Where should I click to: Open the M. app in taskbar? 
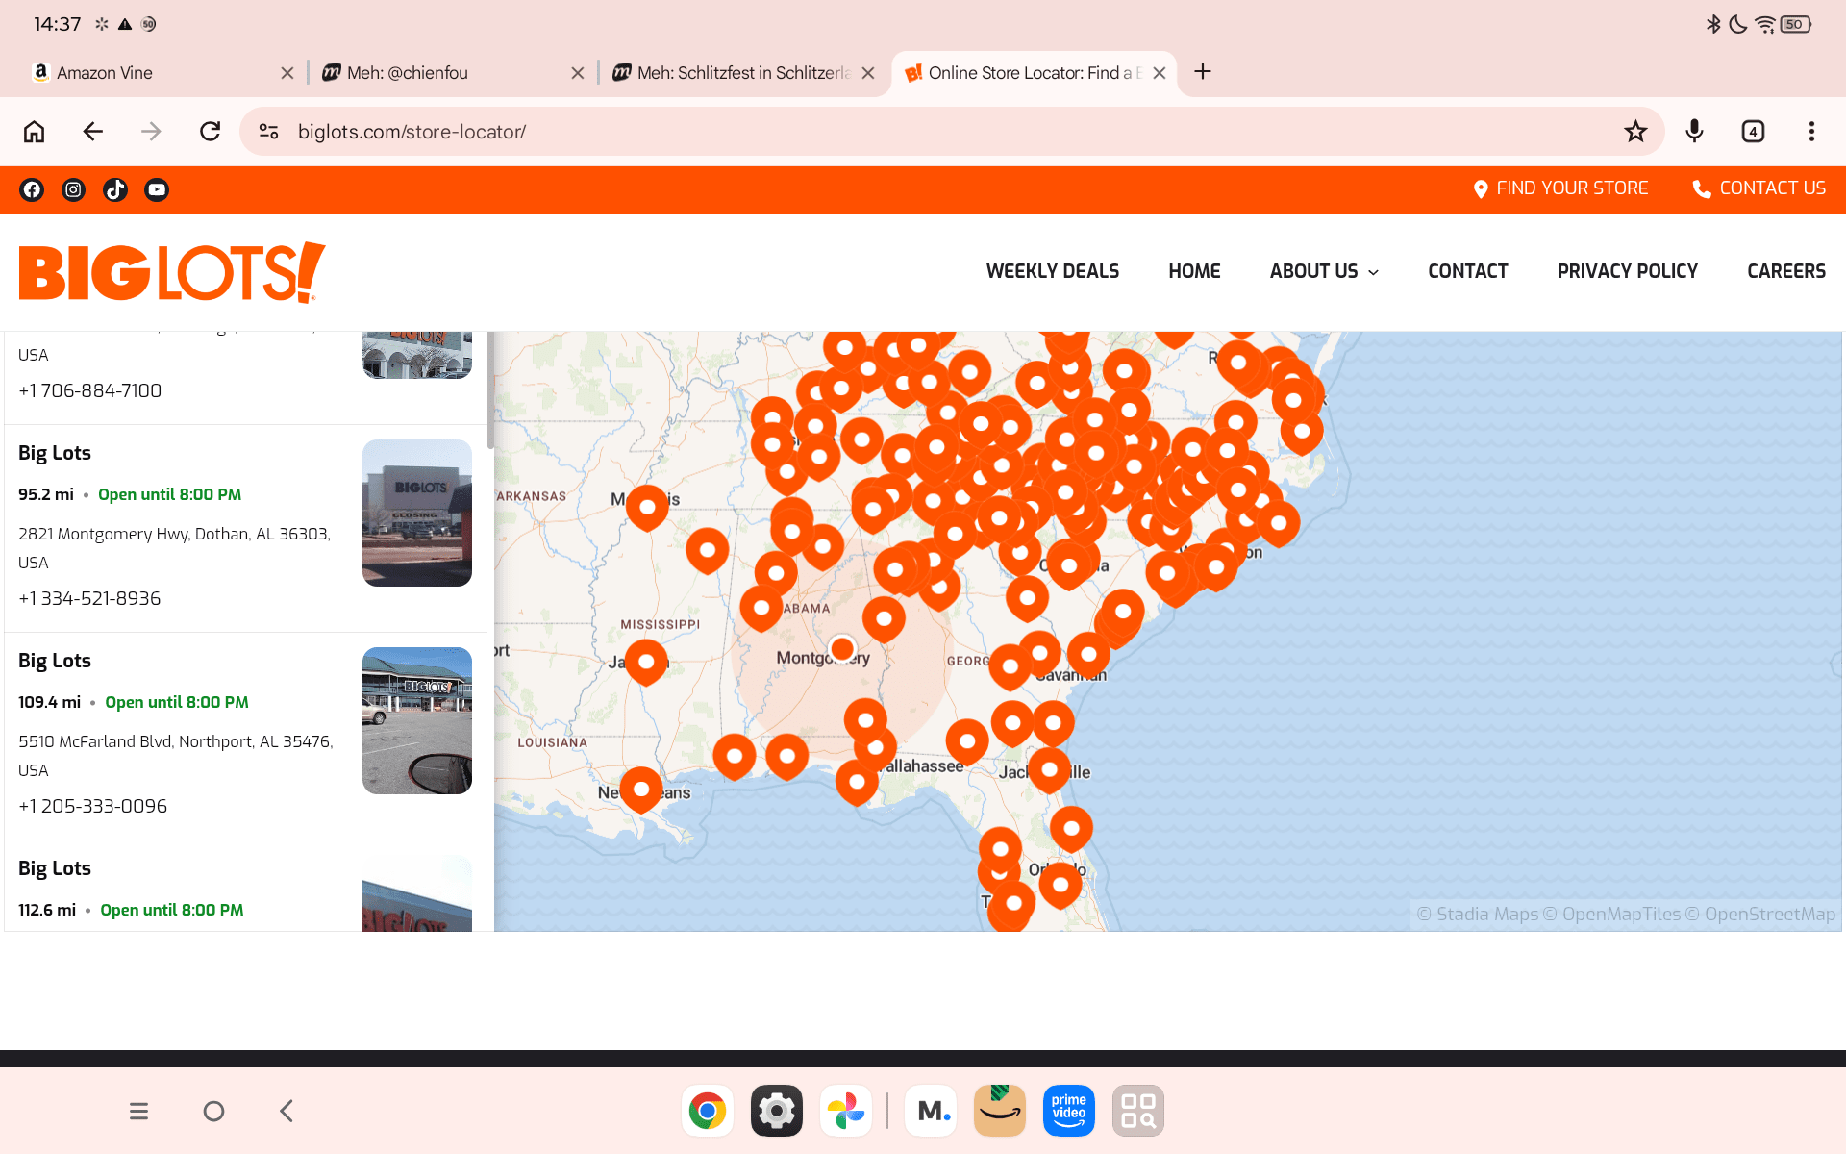(x=931, y=1111)
